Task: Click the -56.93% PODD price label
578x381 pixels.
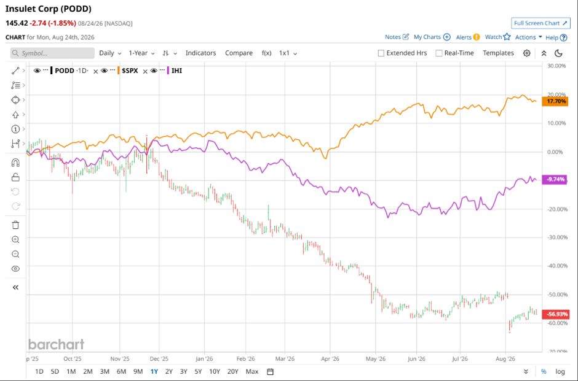Action: pyautogui.click(x=555, y=315)
